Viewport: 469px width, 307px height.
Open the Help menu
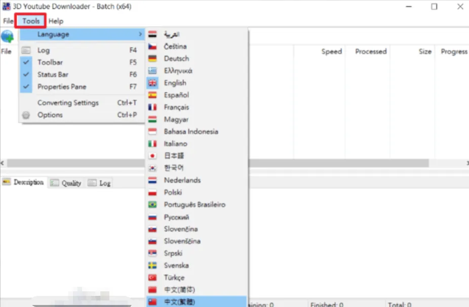[x=56, y=21]
